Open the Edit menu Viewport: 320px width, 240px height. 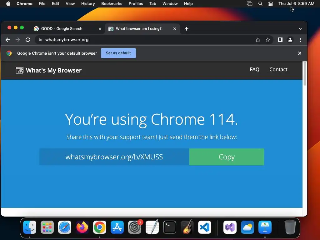tap(56, 4)
